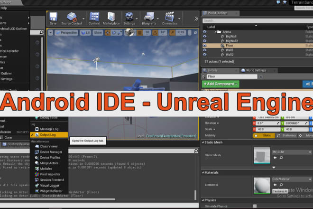
Task: Open the Help menu
Action: click(4, 8)
